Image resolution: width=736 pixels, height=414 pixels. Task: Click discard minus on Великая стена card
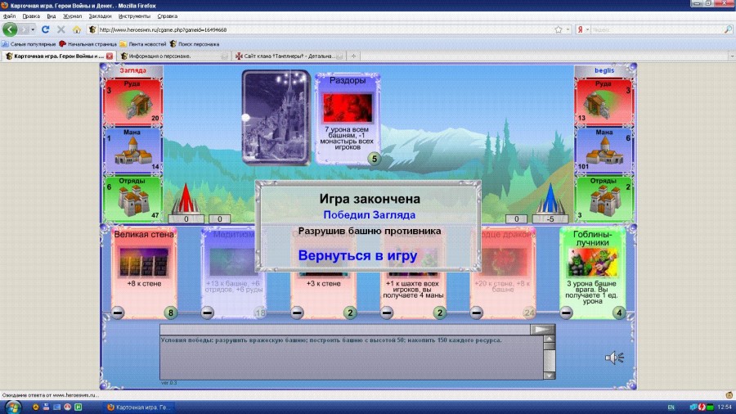[x=118, y=313]
